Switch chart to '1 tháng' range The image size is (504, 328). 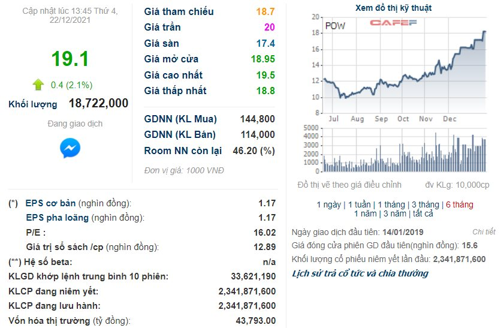click(391, 204)
